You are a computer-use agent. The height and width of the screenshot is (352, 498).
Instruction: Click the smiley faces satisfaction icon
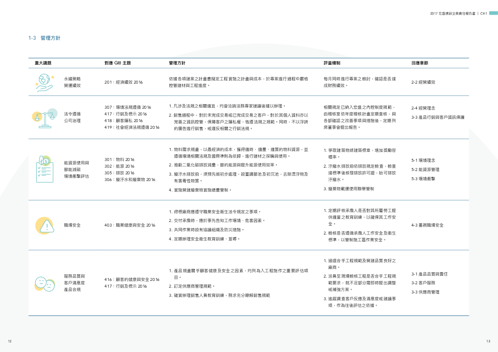click(44, 283)
